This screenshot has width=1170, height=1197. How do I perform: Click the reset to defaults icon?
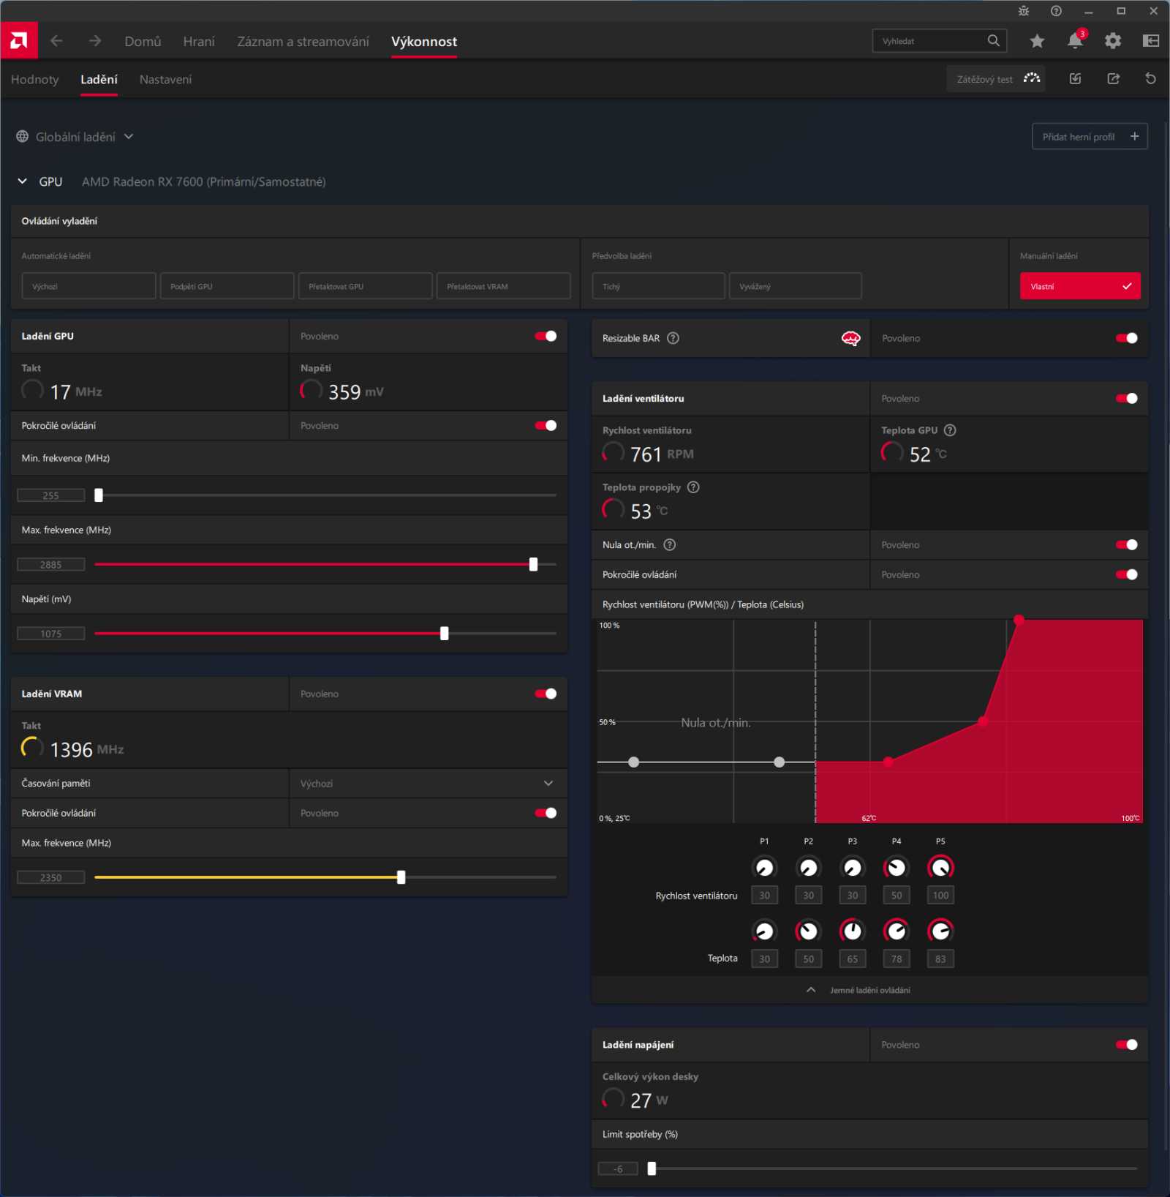1150,79
